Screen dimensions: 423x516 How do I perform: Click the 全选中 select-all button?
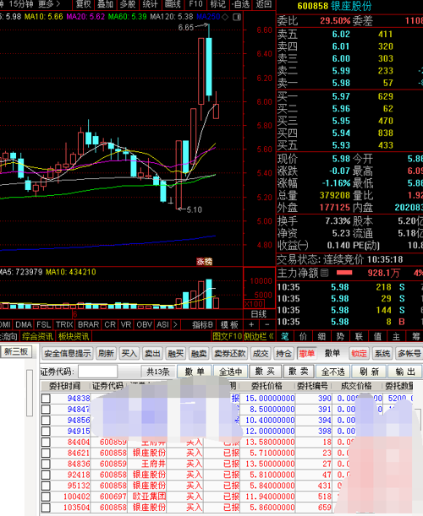(230, 372)
